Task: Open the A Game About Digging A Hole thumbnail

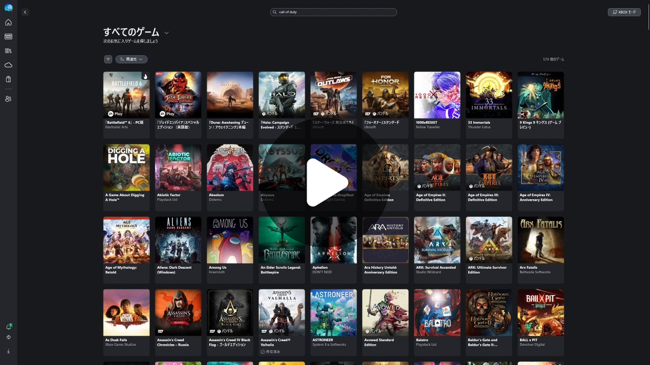Action: click(126, 167)
